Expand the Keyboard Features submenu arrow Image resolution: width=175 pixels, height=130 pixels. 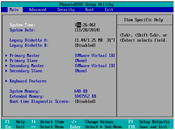tap(7, 81)
